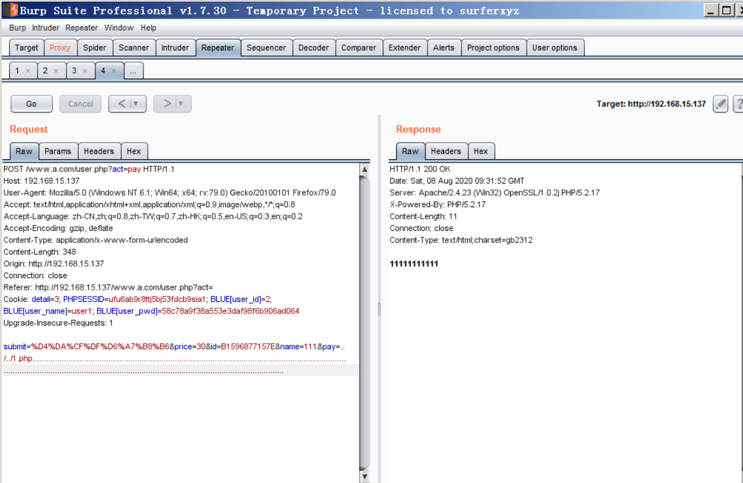Click the Server header line in response
Screen dimensions: 743x483
pos(495,193)
